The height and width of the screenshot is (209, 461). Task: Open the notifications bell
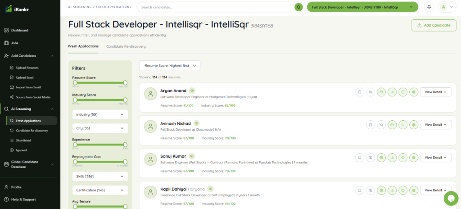pos(429,7)
